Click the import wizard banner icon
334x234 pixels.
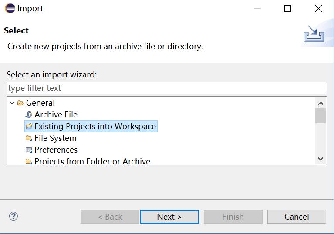[314, 34]
